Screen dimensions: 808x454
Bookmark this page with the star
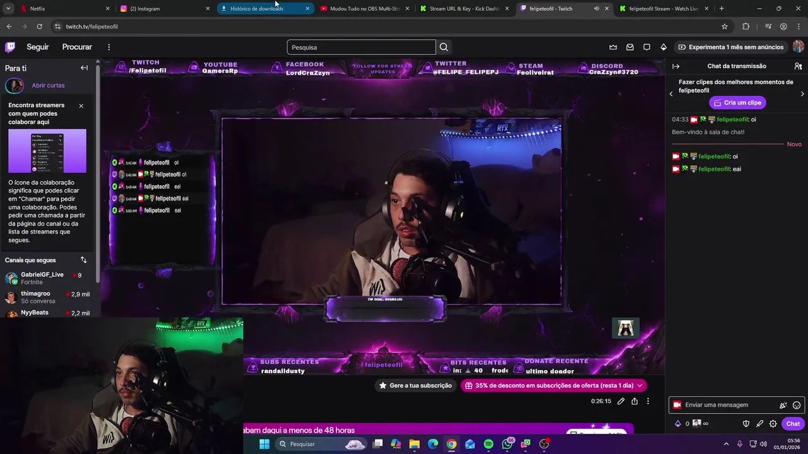pos(725,26)
